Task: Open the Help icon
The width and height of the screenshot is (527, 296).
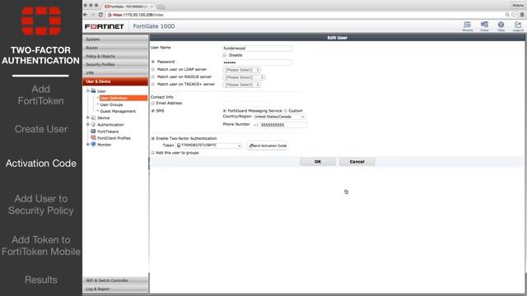Action: tap(501, 26)
